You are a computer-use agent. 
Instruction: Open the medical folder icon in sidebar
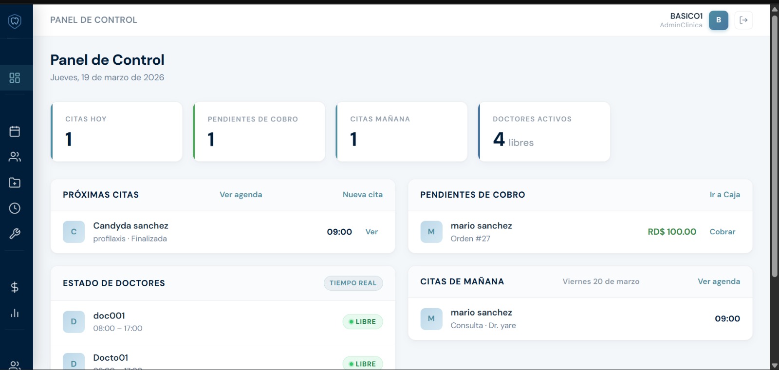[x=15, y=183]
